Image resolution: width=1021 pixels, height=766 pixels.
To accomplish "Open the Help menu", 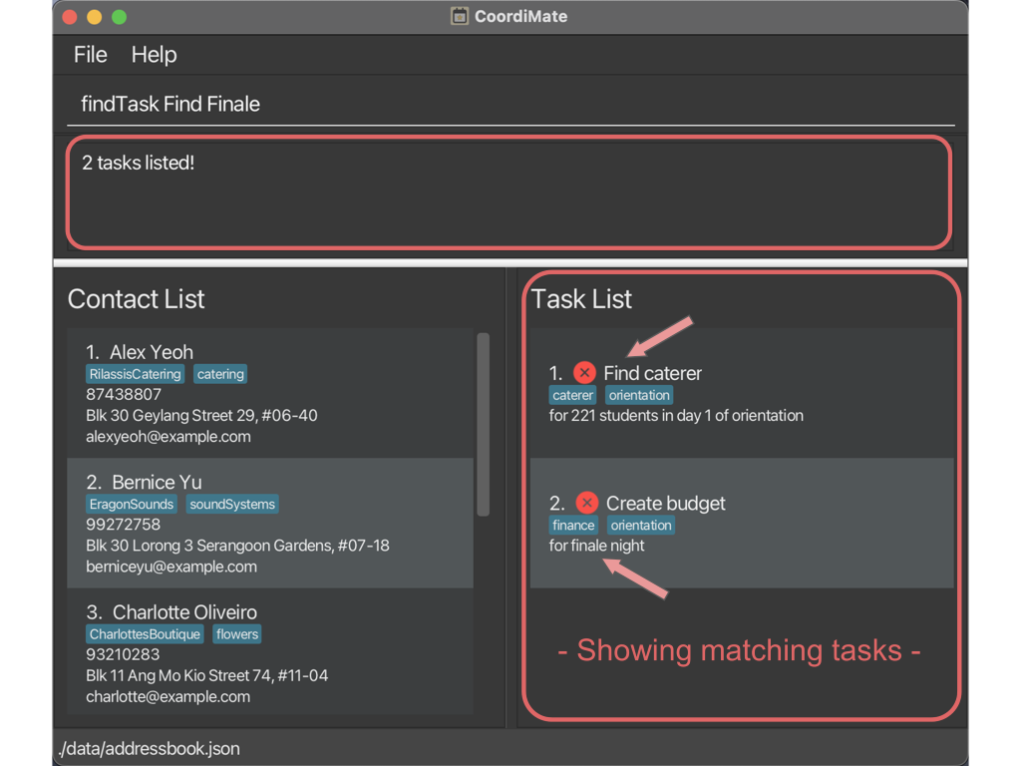I will (x=154, y=55).
